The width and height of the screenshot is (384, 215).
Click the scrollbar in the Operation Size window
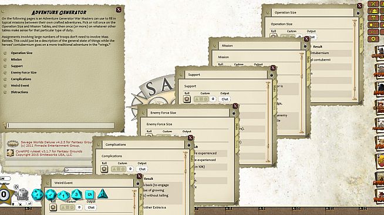(x=355, y=61)
